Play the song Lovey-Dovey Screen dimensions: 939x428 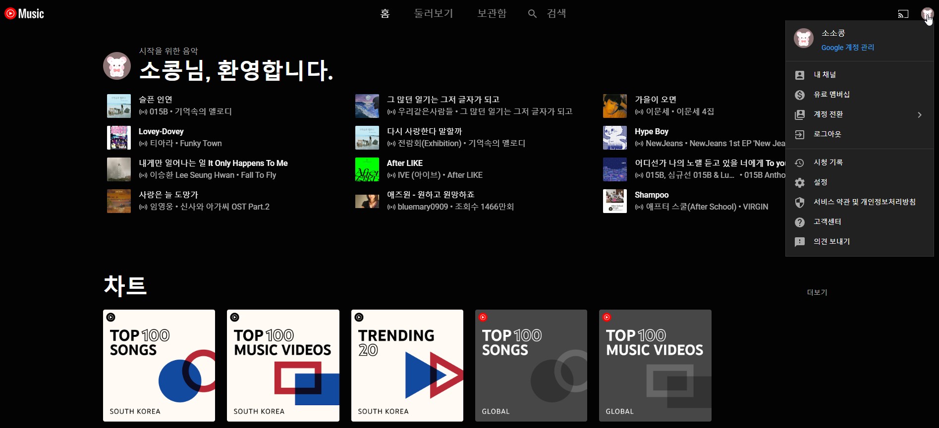pyautogui.click(x=161, y=131)
